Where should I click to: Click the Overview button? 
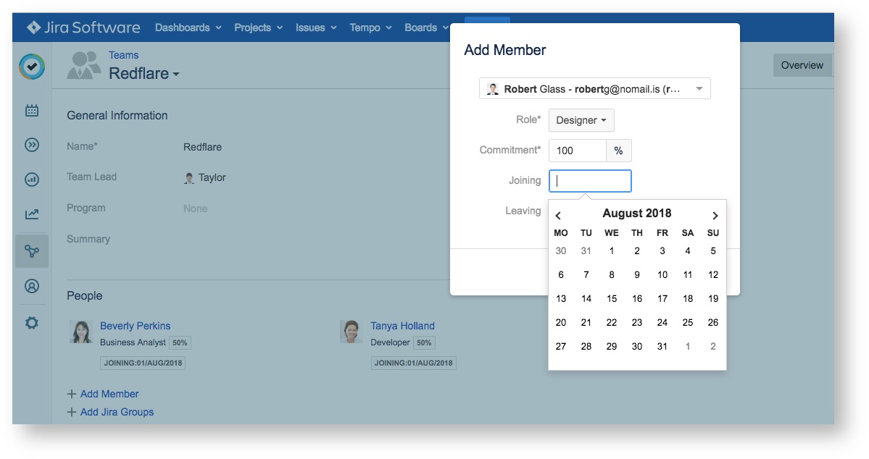coord(802,65)
